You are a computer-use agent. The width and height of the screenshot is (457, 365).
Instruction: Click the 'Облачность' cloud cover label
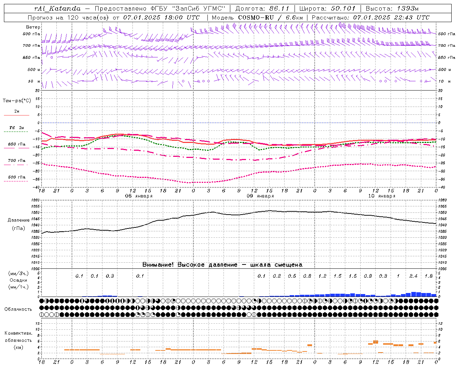click(x=18, y=309)
